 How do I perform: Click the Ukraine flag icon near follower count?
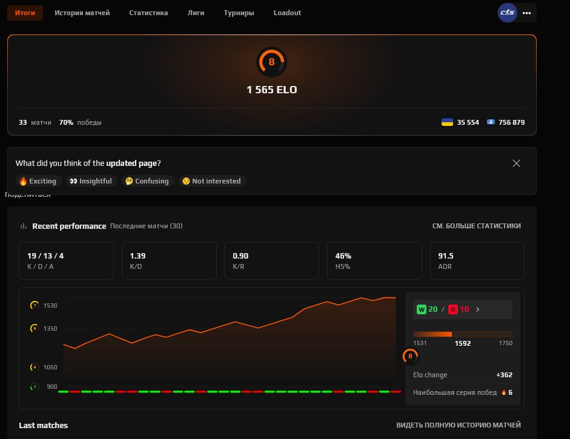coord(448,122)
